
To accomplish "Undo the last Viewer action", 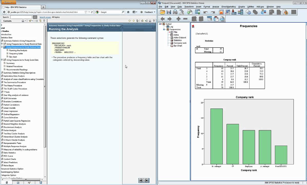I will pyautogui.click(x=205, y=12).
